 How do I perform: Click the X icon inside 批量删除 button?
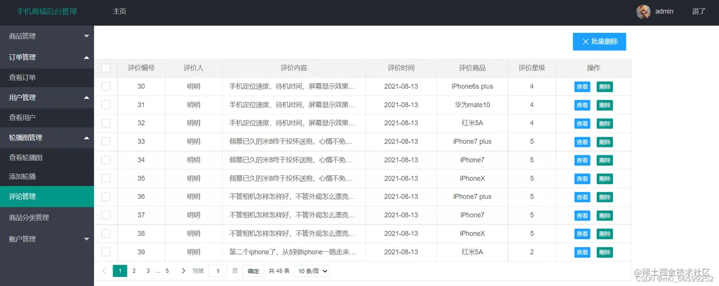585,41
